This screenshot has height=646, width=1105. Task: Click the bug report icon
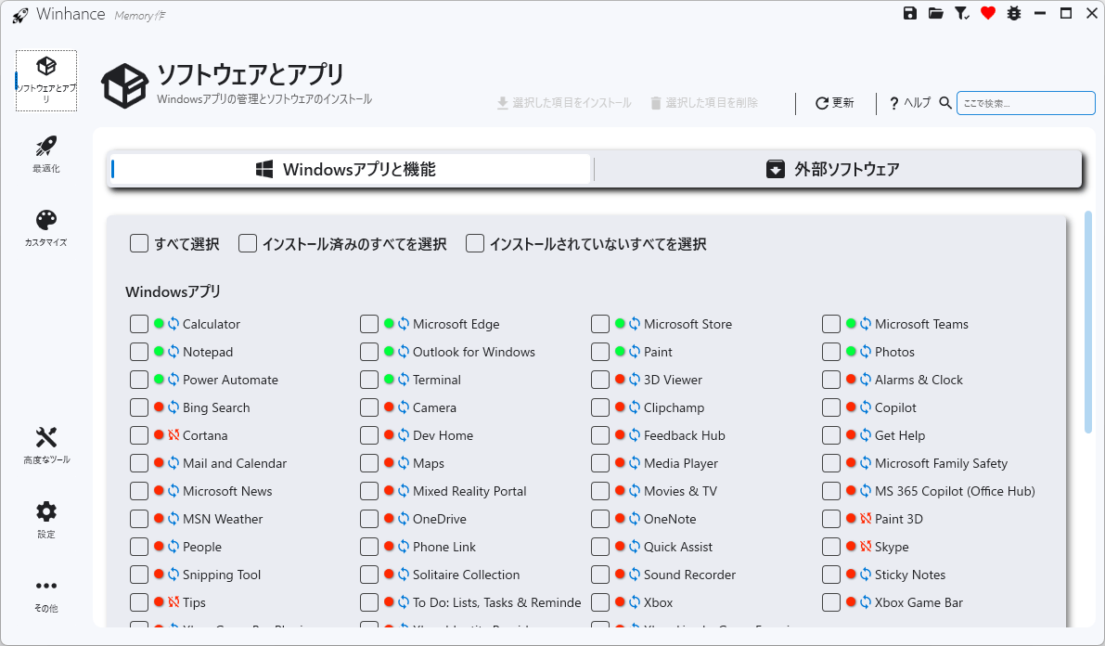[1014, 14]
